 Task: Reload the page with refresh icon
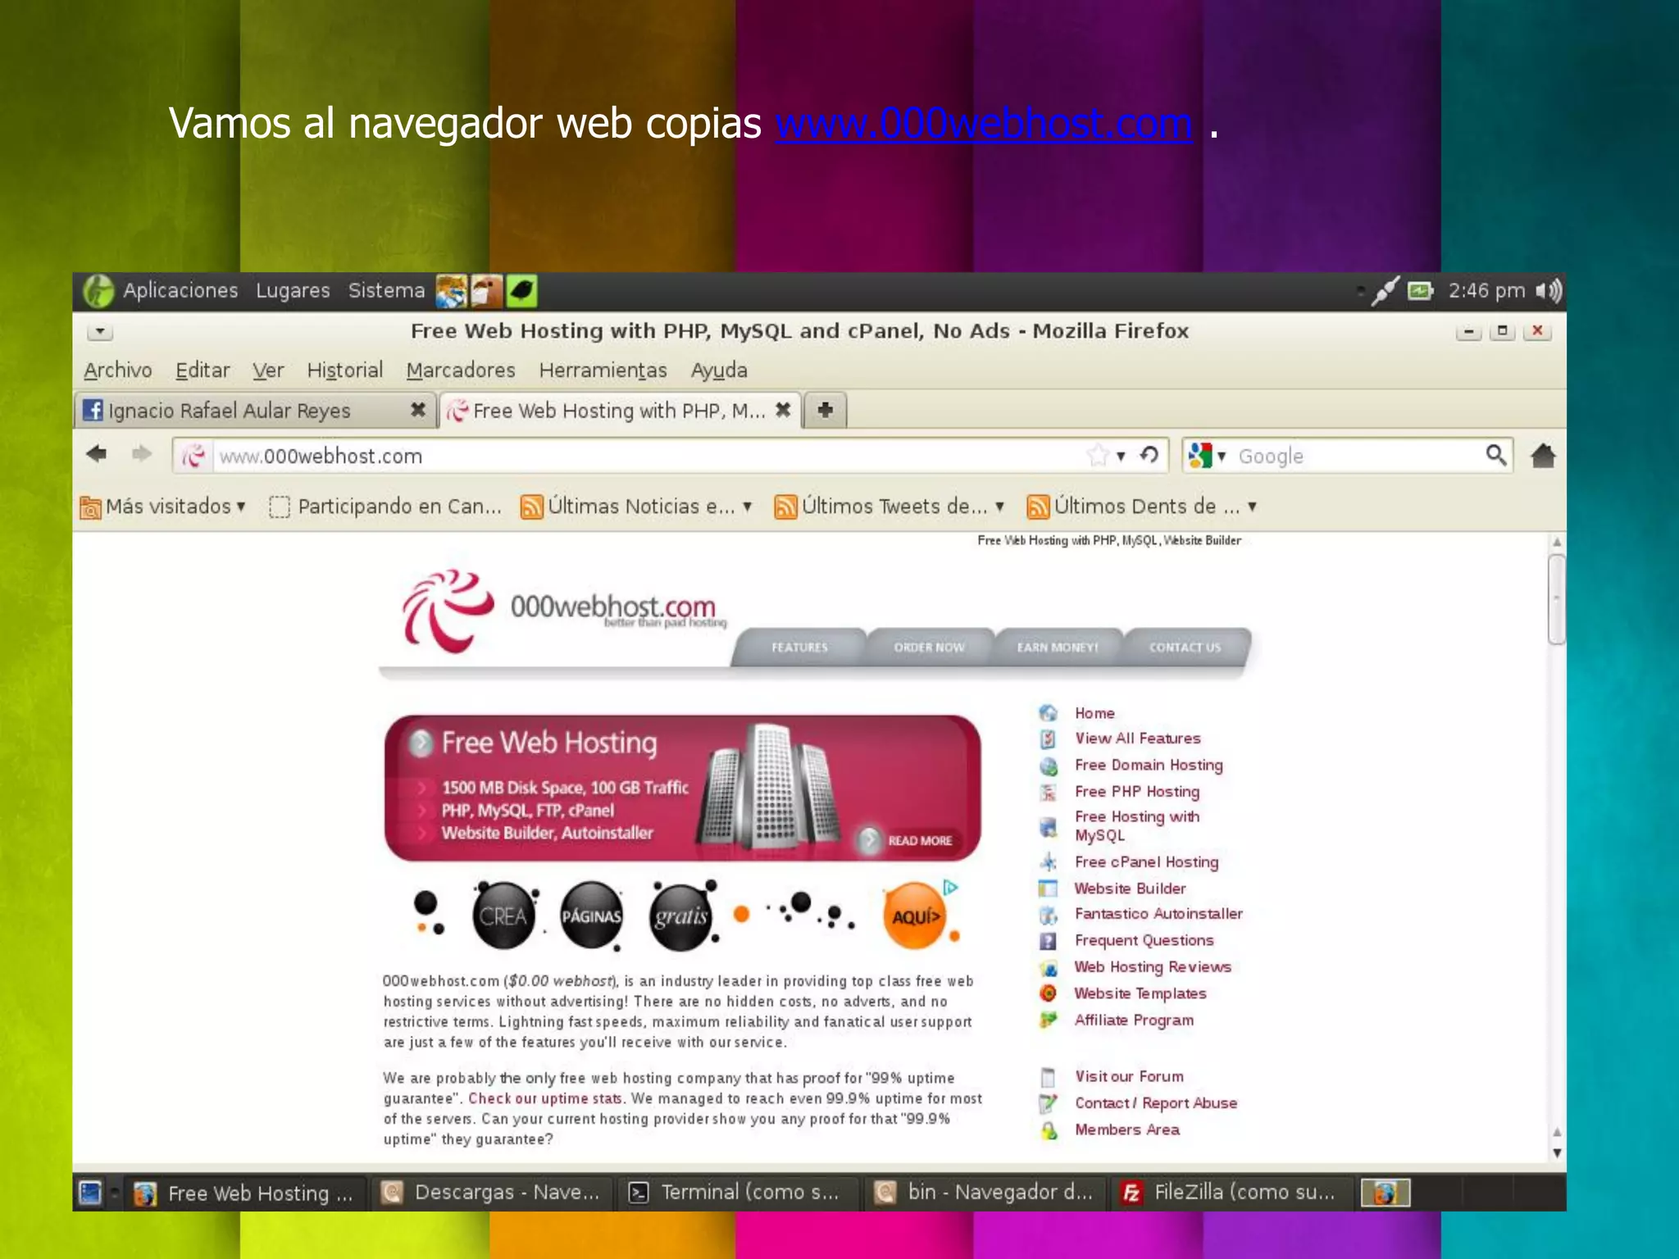coord(1149,455)
